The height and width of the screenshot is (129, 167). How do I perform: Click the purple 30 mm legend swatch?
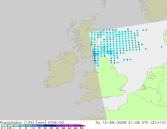pos(59,126)
